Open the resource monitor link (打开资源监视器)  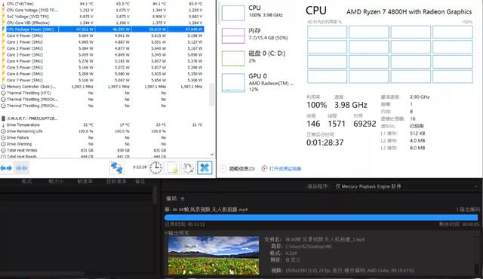pyautogui.click(x=285, y=169)
